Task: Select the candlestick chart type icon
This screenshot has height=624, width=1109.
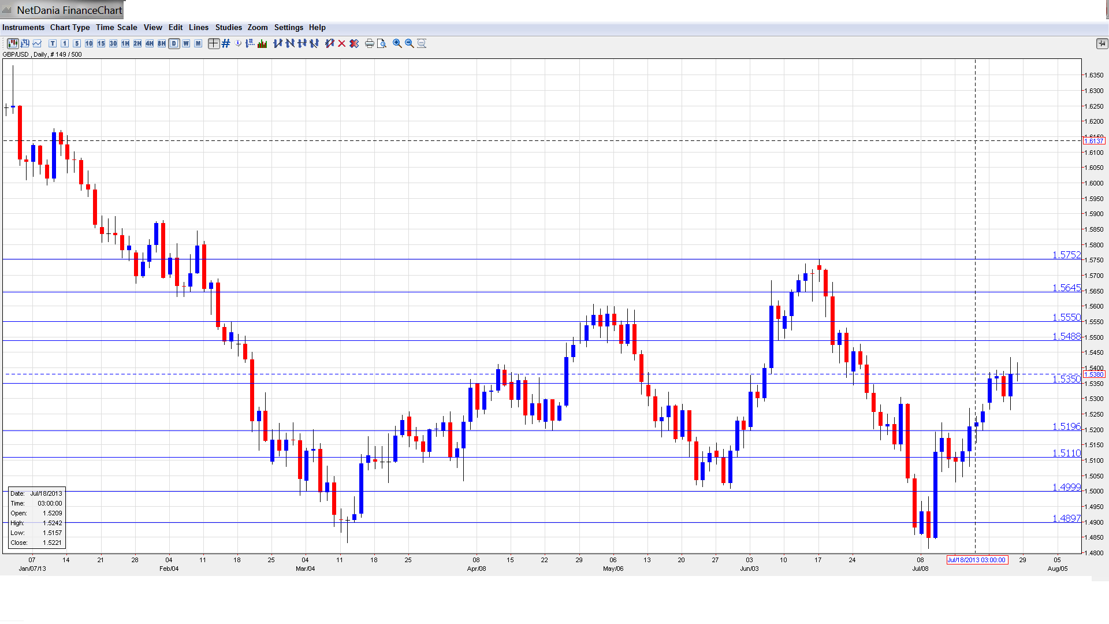Action: [12, 43]
